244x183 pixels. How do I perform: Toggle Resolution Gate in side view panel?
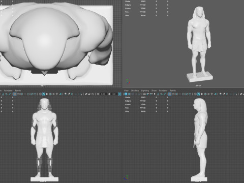coord(177,94)
